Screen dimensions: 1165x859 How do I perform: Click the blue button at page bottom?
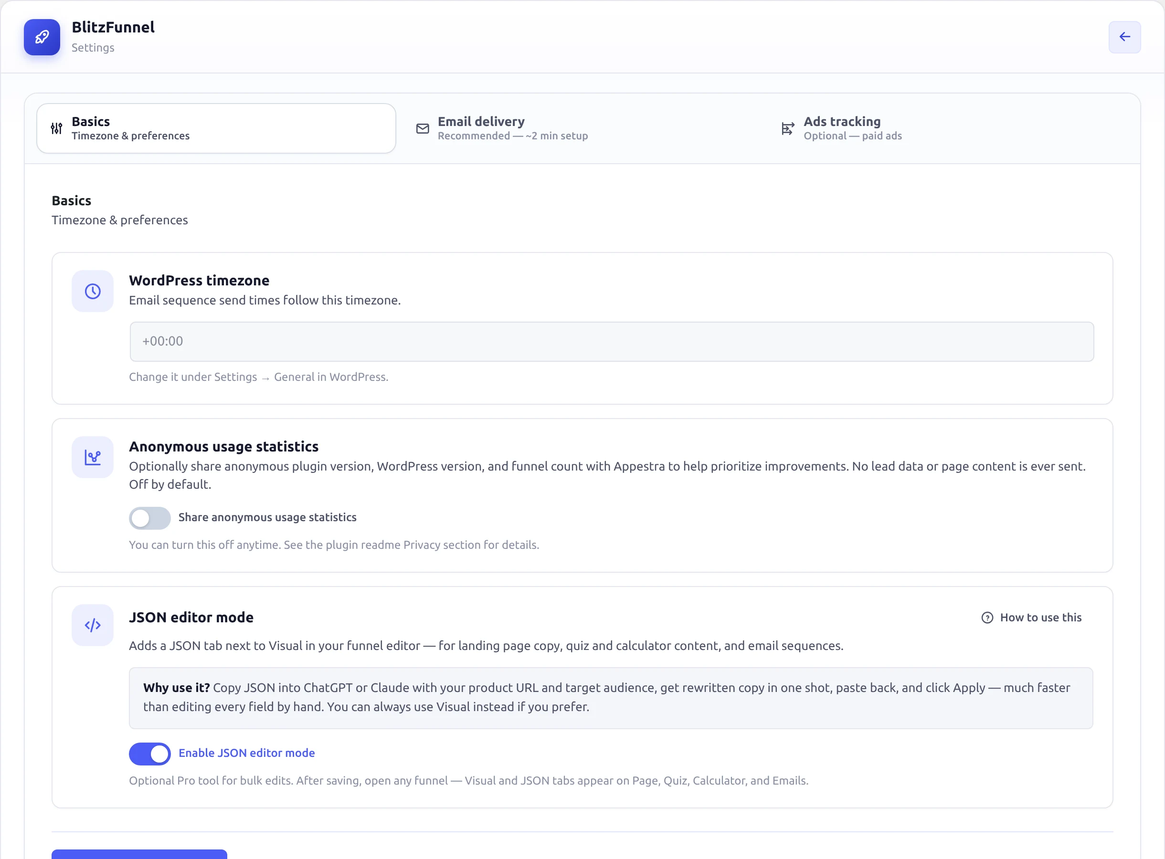tap(139, 854)
